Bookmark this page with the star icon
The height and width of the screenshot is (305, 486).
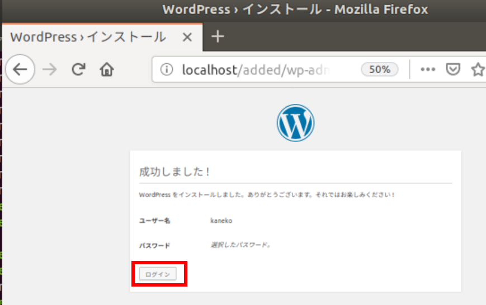click(x=478, y=69)
